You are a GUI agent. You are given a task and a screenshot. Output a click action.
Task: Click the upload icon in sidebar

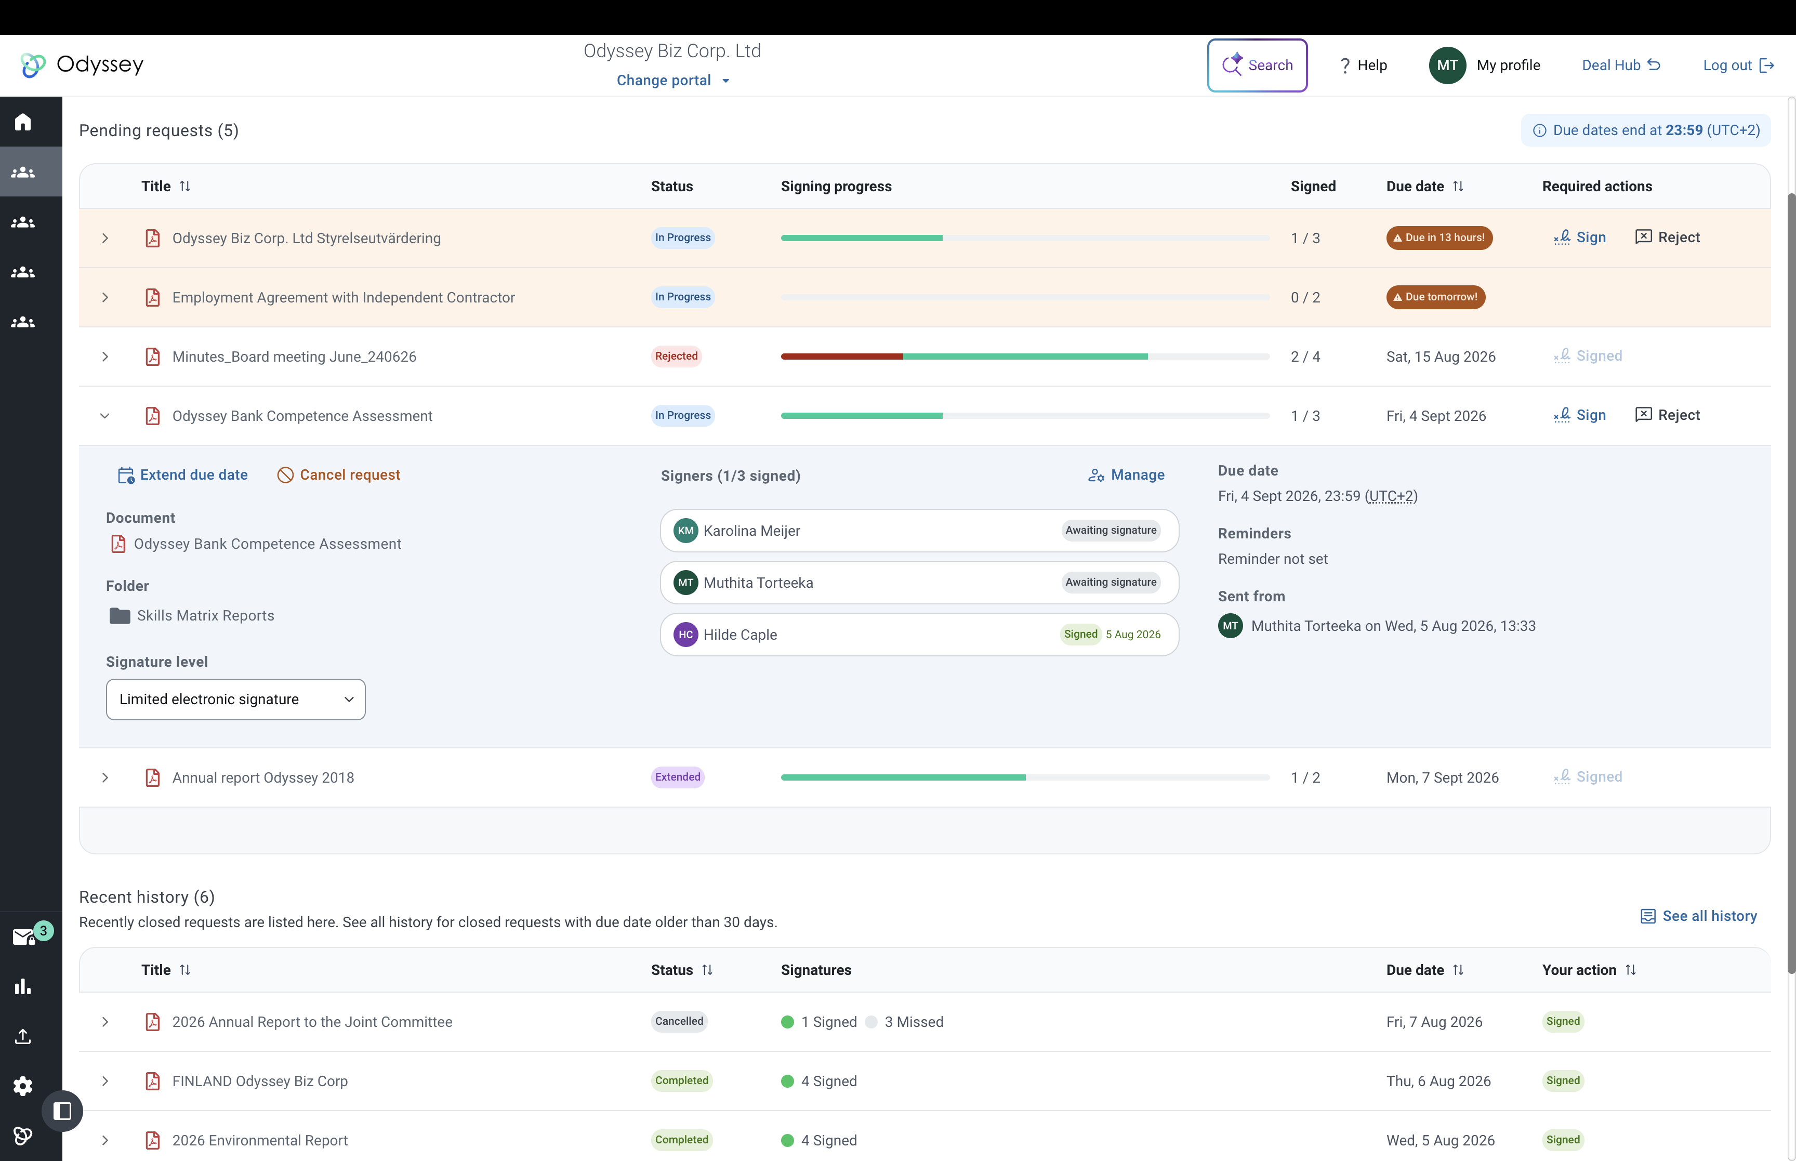(23, 1037)
